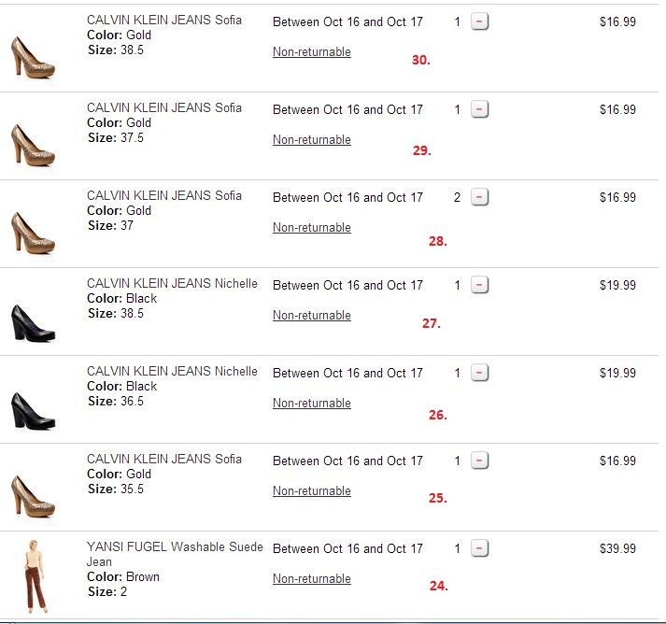Click the Yansi Fugel brown jean model image

(37, 578)
